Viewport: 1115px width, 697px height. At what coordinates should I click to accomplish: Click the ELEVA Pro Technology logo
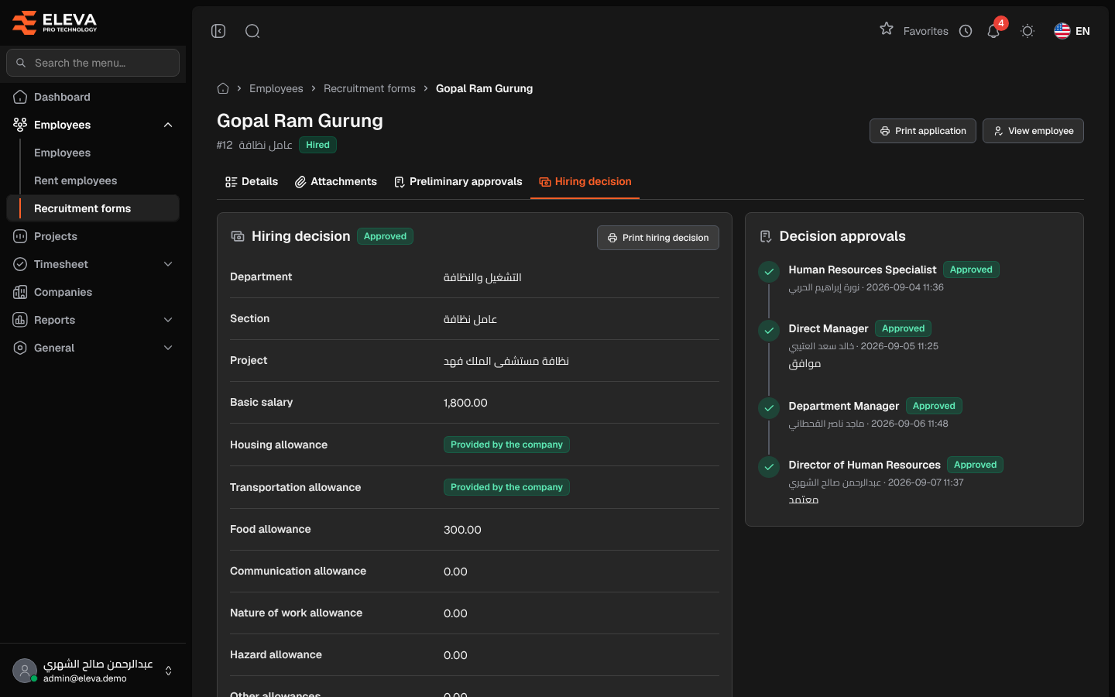[55, 22]
